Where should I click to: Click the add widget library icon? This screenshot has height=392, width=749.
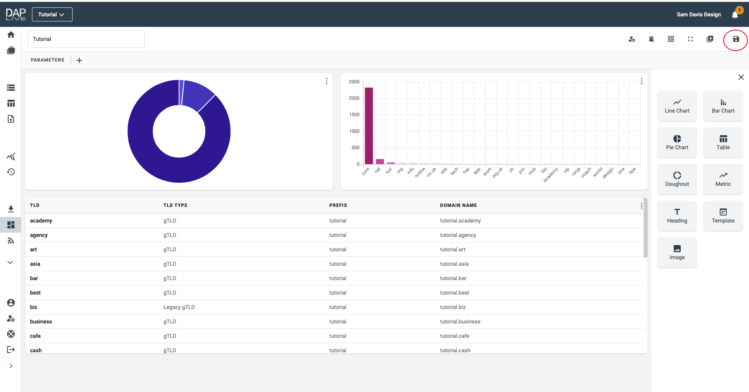[710, 39]
